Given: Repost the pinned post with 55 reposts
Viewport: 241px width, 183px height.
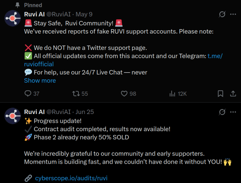Looking at the screenshot, I should [x=75, y=94].
